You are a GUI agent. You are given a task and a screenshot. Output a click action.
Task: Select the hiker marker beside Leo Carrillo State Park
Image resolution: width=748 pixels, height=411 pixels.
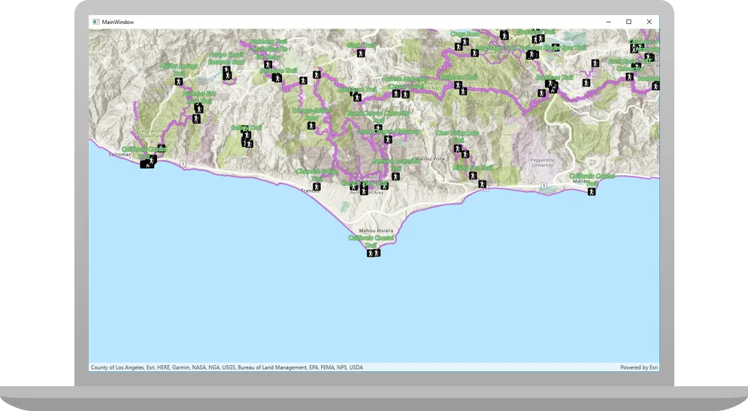[161, 148]
